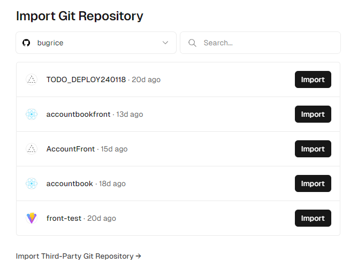The height and width of the screenshot is (272, 350).
Task: Import the accountbookfront repository
Action: [313, 114]
